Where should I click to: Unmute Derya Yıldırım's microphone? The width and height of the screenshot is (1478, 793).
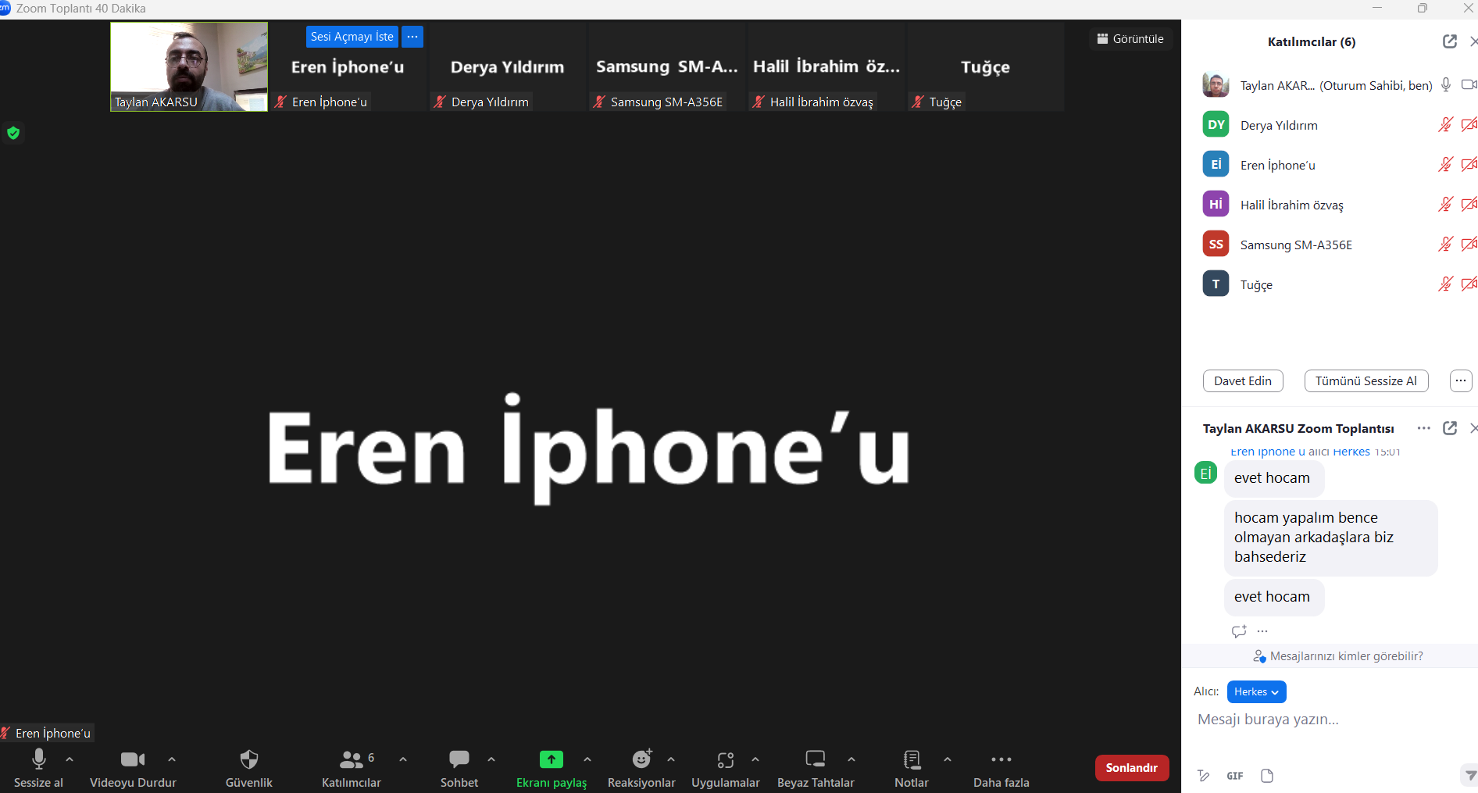pyautogui.click(x=1444, y=124)
